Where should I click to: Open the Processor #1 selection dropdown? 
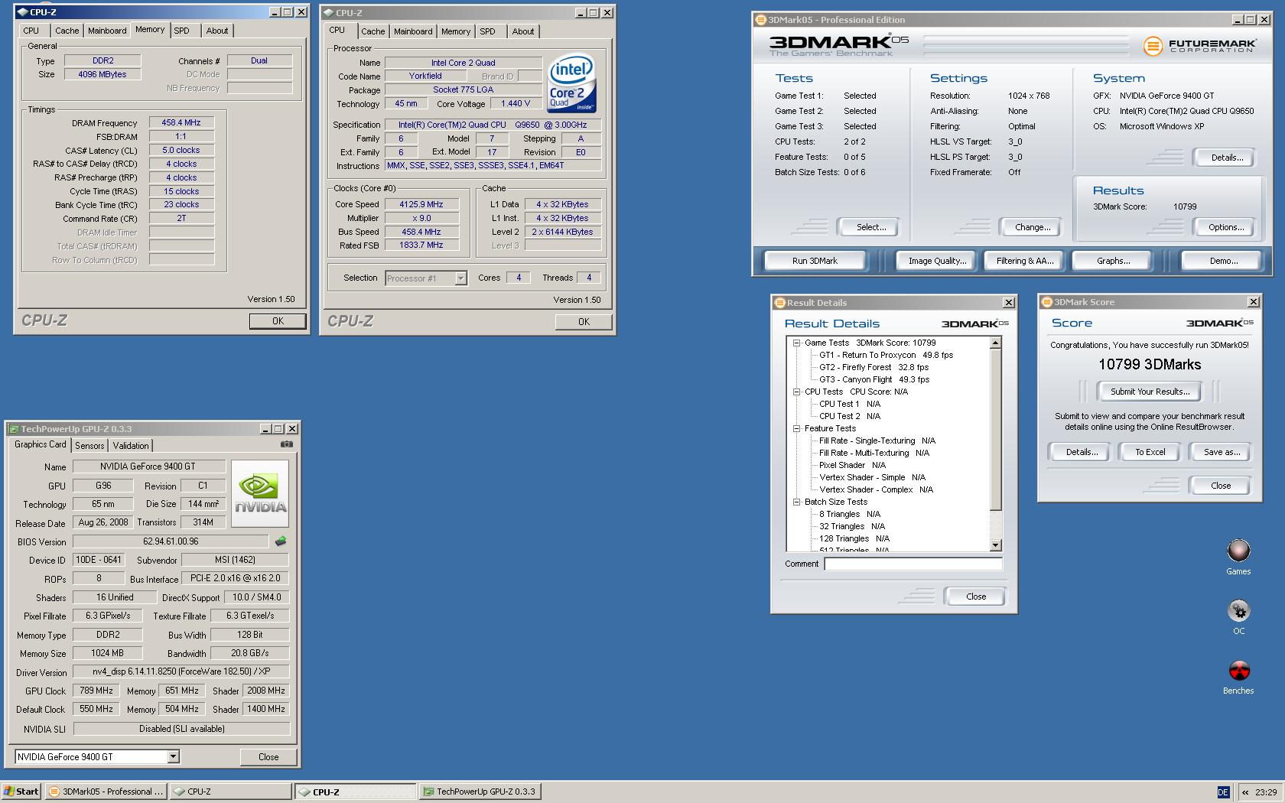pyautogui.click(x=460, y=278)
